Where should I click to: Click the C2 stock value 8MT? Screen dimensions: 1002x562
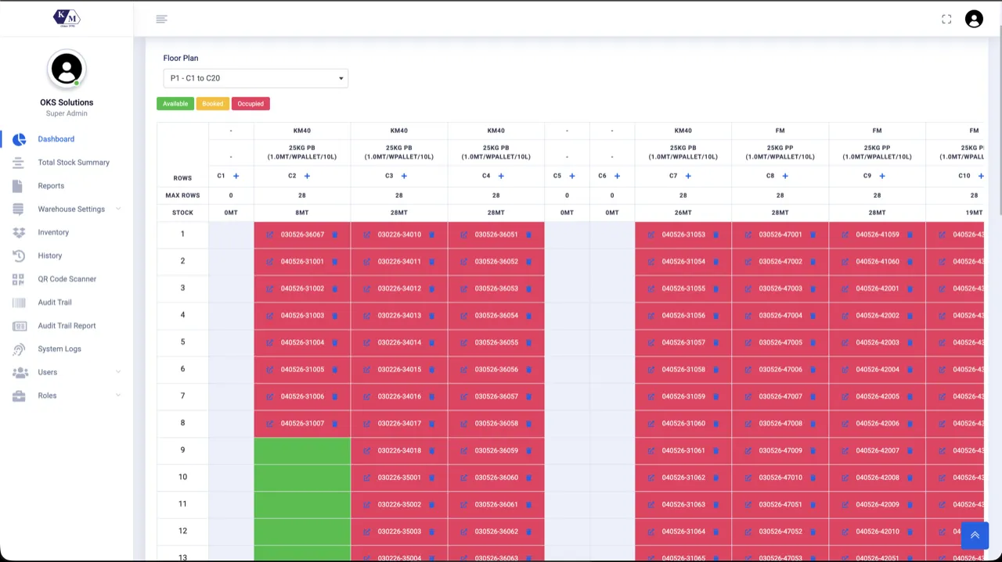pyautogui.click(x=302, y=213)
